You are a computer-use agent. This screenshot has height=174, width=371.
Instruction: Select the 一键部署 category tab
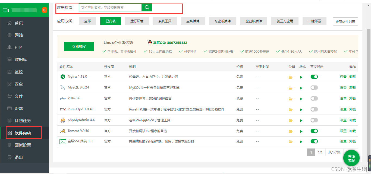tap(315, 21)
